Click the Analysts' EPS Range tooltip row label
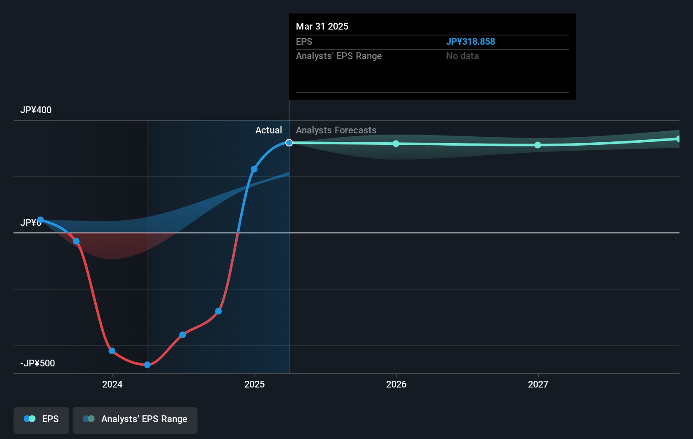Image resolution: width=693 pixels, height=439 pixels. pyautogui.click(x=338, y=56)
